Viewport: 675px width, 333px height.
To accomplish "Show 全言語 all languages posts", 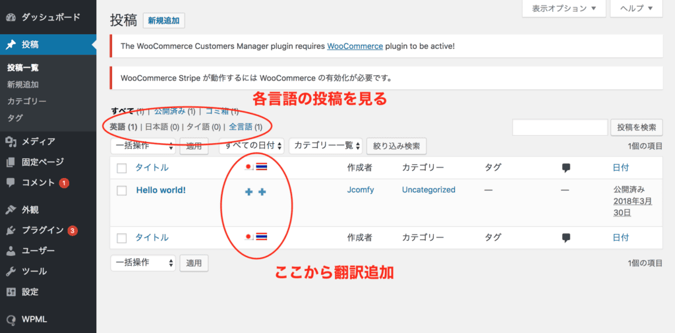I will click(x=241, y=127).
